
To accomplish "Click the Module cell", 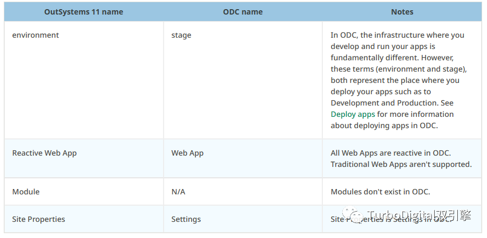I will click(26, 192).
